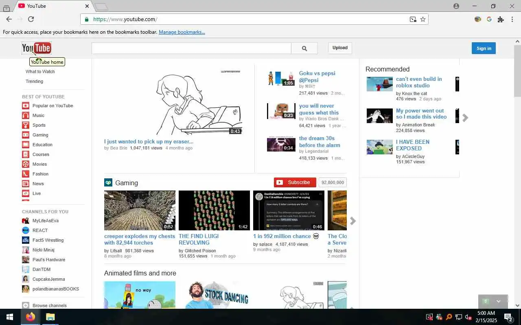Click the Courses category icon
Screen dimensions: 521x325
(26, 154)
